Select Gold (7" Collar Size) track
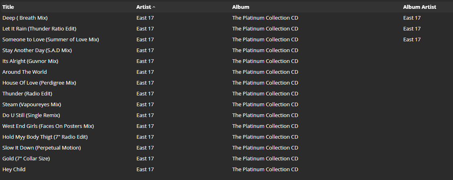The height and width of the screenshot is (180, 453). 26,158
